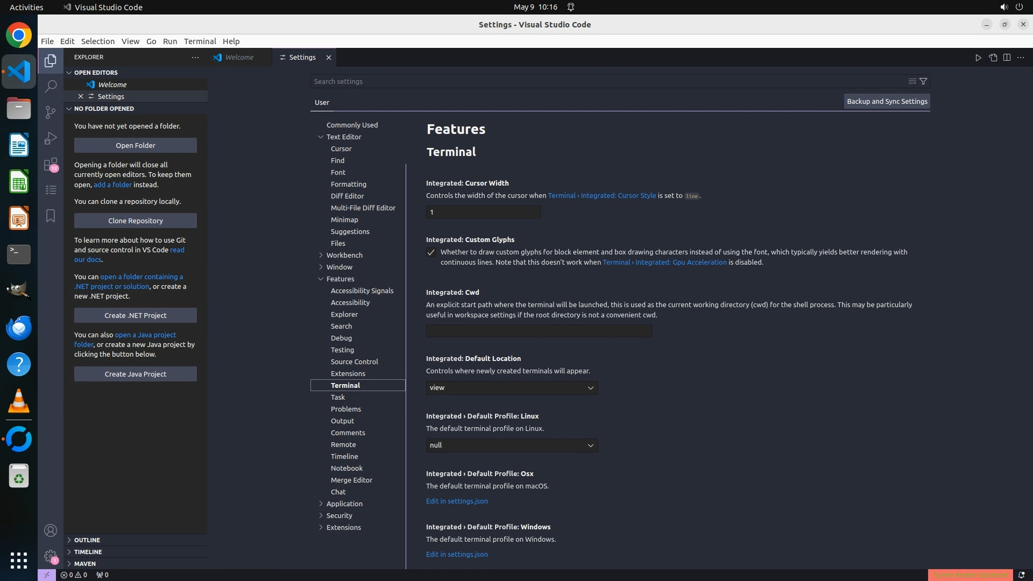Split the editor right with split icon

coord(1007,58)
